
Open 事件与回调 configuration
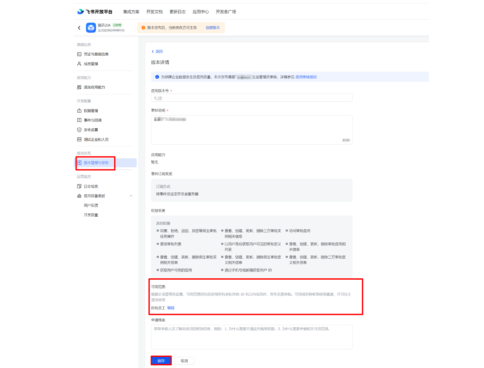coord(93,120)
